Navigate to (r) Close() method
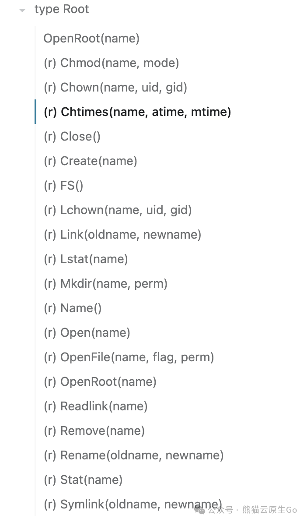This screenshot has height=522, width=307. tap(72, 137)
